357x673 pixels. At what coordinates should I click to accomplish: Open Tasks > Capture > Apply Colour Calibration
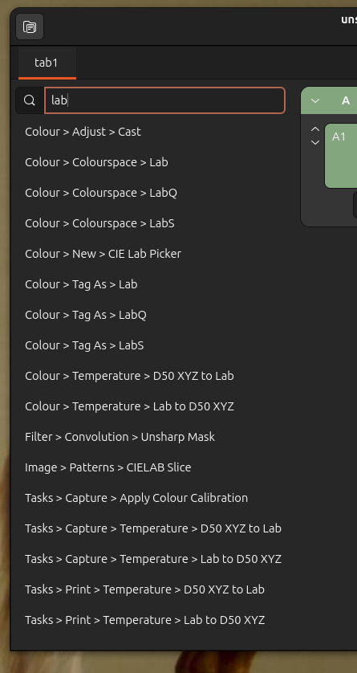[x=136, y=498]
